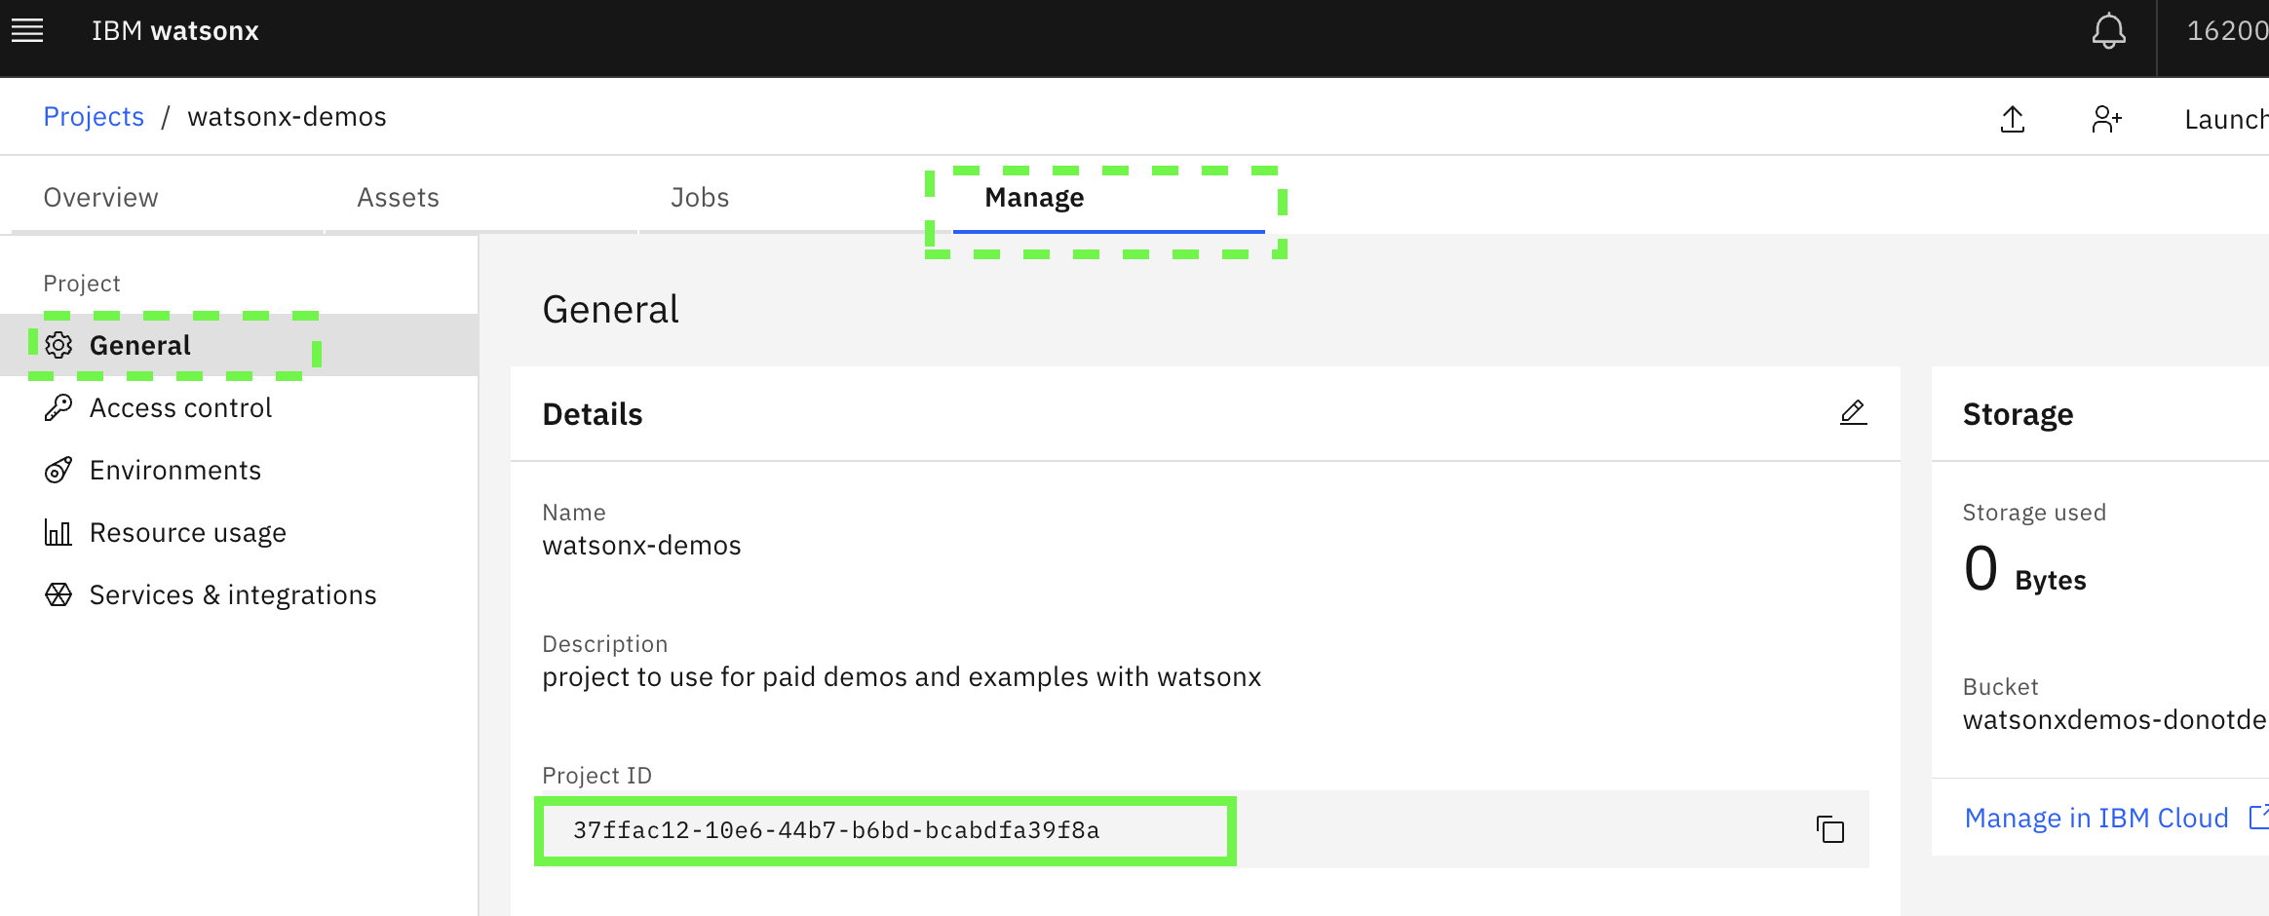Add collaborator via person-plus icon
Viewport: 2269px width, 916px height.
[x=2106, y=119]
